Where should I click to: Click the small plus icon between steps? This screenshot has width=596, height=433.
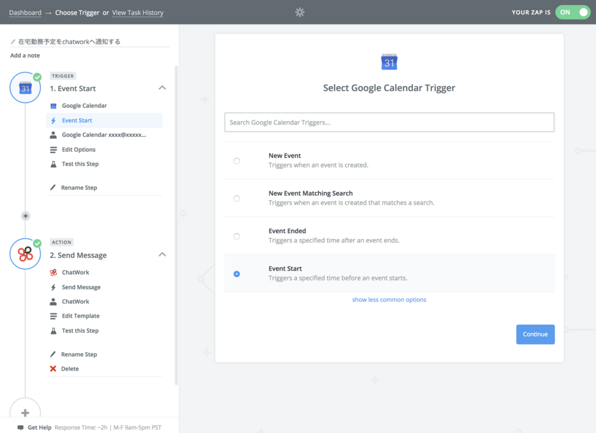(x=26, y=216)
